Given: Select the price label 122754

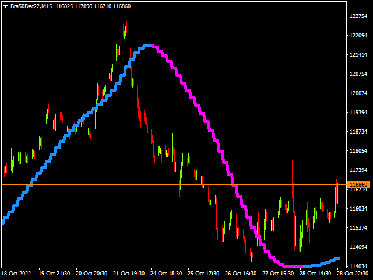Looking at the screenshot, I should pos(358,16).
